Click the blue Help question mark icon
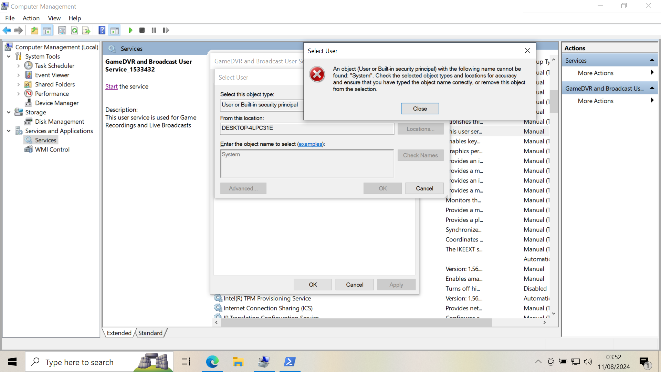The width and height of the screenshot is (661, 372). (x=102, y=30)
